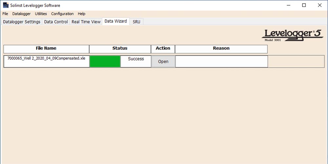Screen dimensions: 328x164
Task: Click the Solinst app icon in title bar
Action: pyautogui.click(x=5, y=5)
